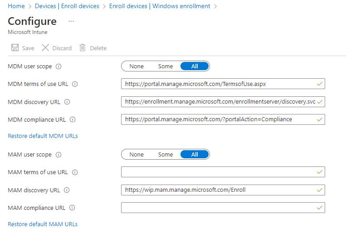Set MDM user scope to Some

coord(166,66)
